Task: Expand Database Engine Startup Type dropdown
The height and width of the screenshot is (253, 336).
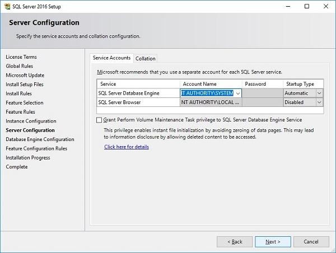Action: pos(319,93)
